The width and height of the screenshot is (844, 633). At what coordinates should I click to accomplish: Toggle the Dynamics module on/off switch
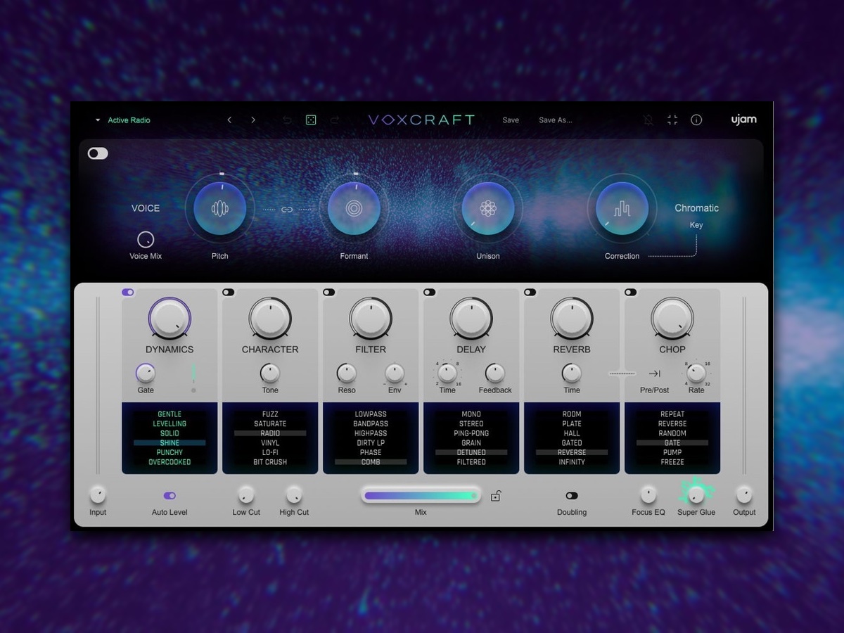[x=128, y=292]
